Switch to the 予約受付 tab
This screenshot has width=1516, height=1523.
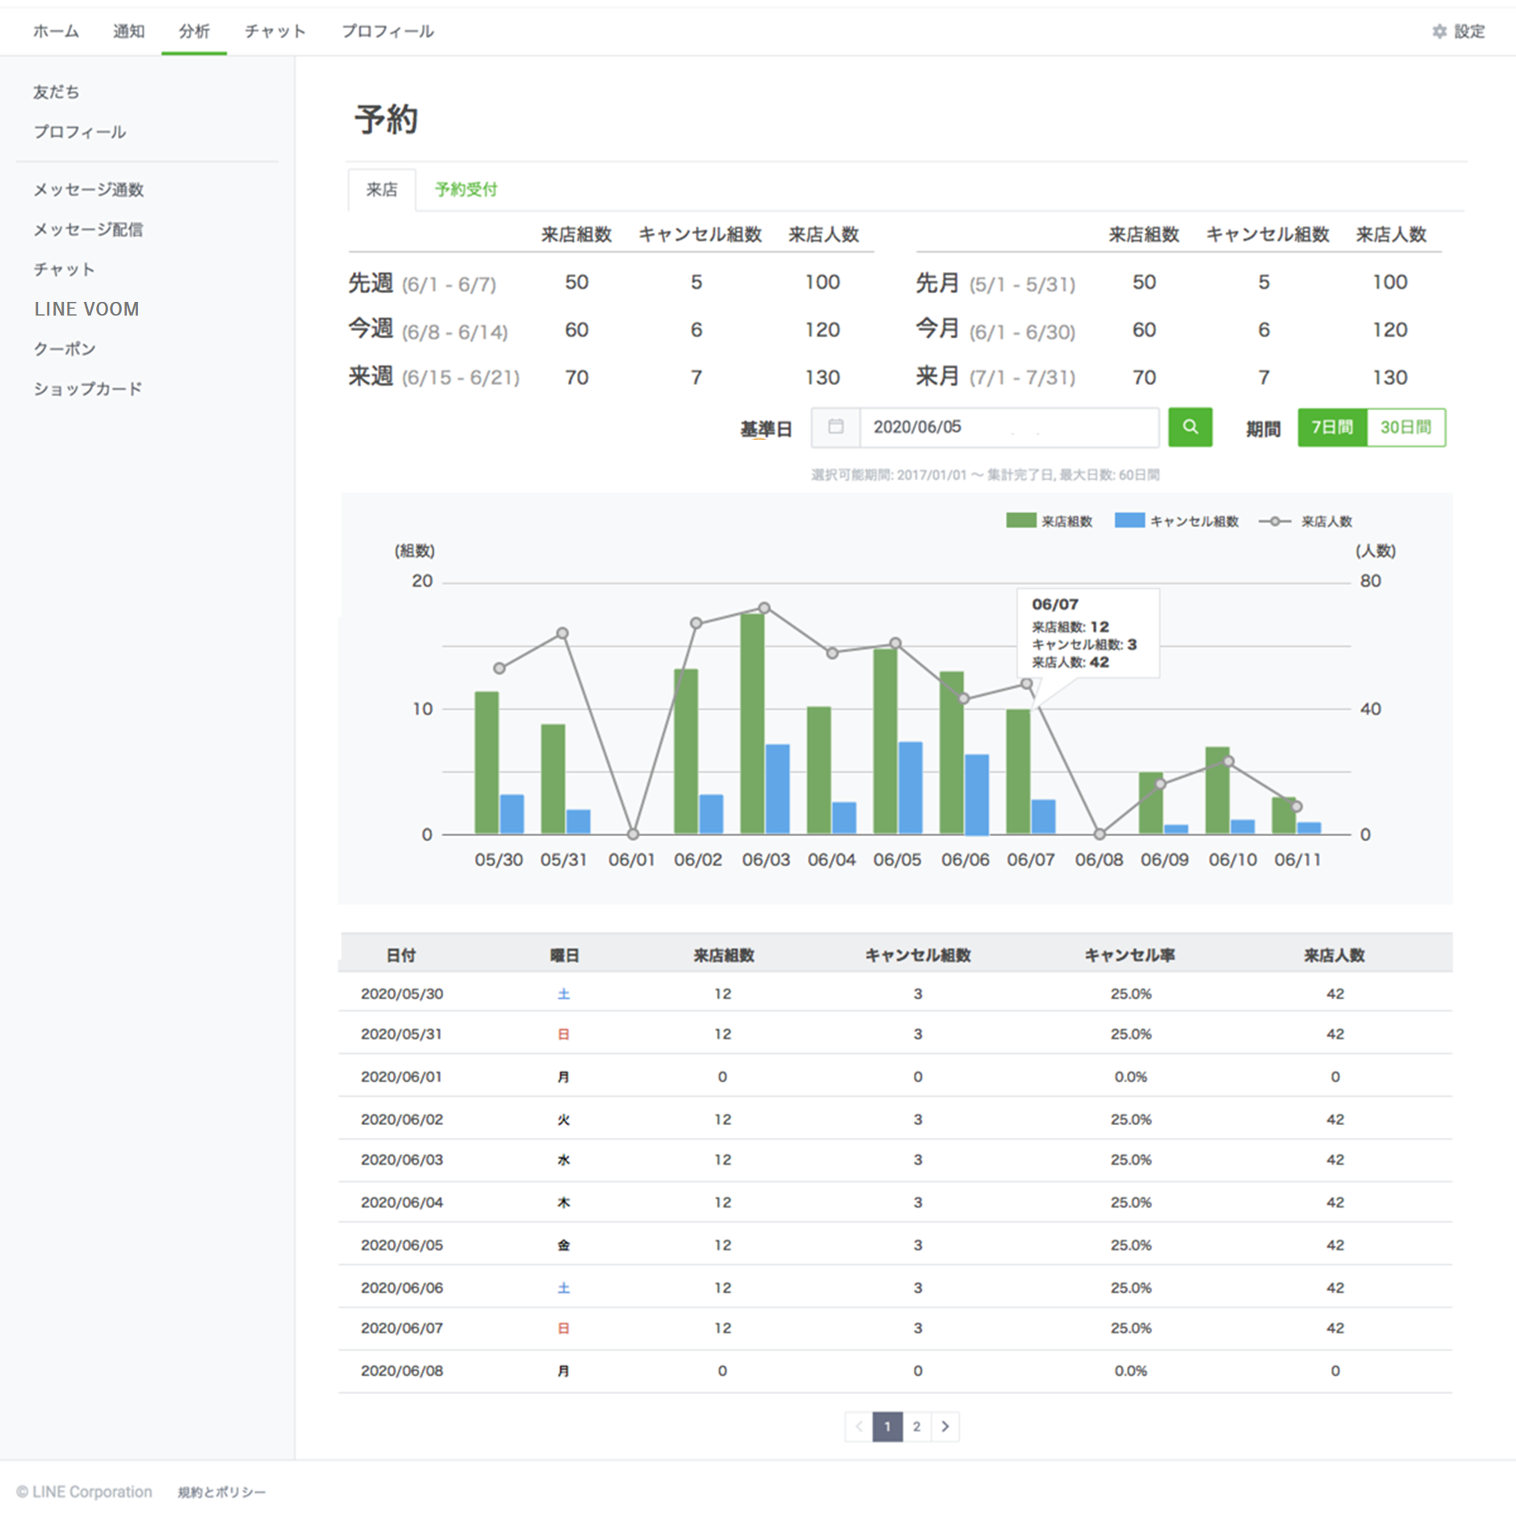(466, 190)
